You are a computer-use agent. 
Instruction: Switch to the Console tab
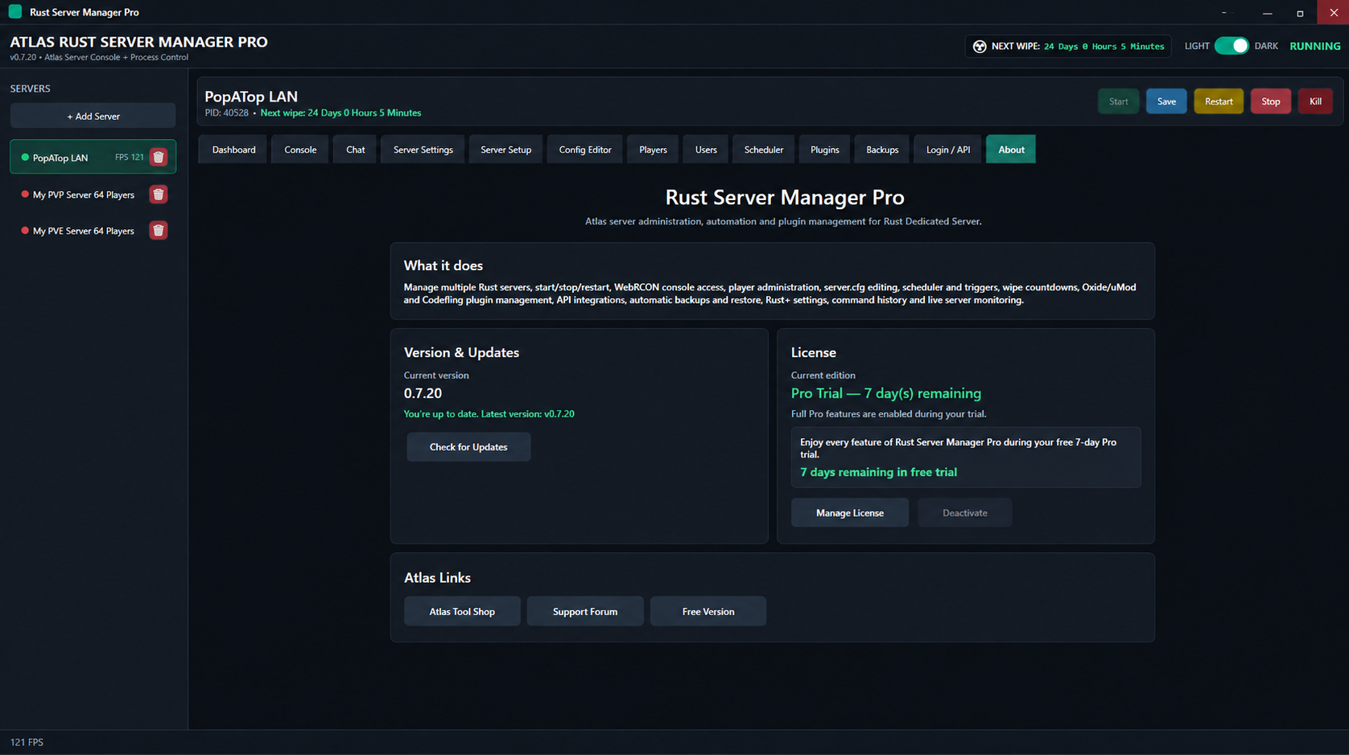point(300,150)
